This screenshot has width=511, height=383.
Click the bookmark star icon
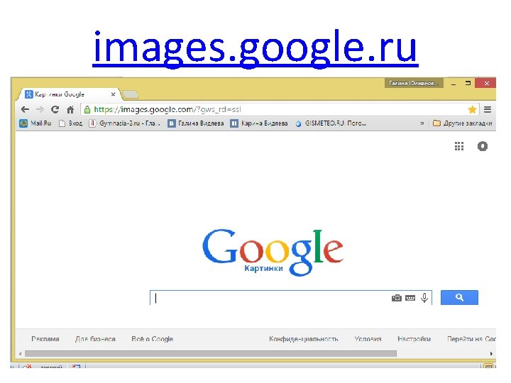click(472, 109)
